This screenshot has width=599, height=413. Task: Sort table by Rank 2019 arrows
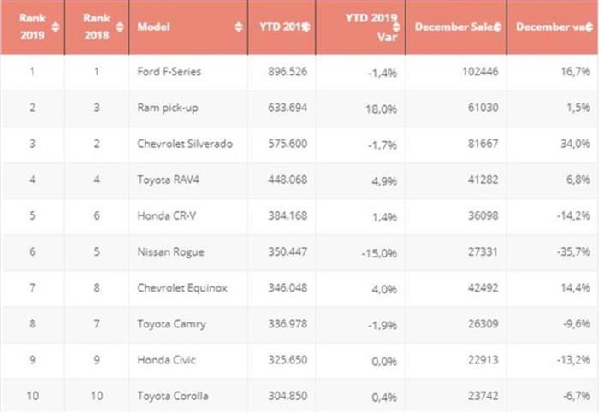tap(56, 27)
